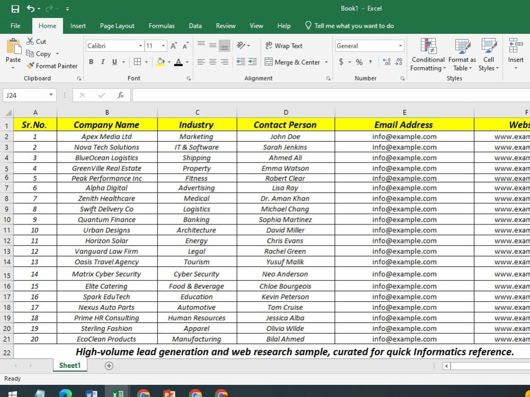
Task: Open the Insert Function fx button
Action: click(x=121, y=95)
